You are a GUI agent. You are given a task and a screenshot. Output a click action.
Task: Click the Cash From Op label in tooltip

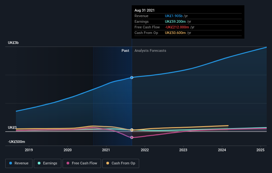pos(146,33)
